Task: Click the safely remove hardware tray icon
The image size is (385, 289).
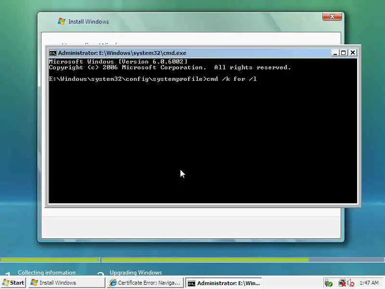Action: point(329,283)
